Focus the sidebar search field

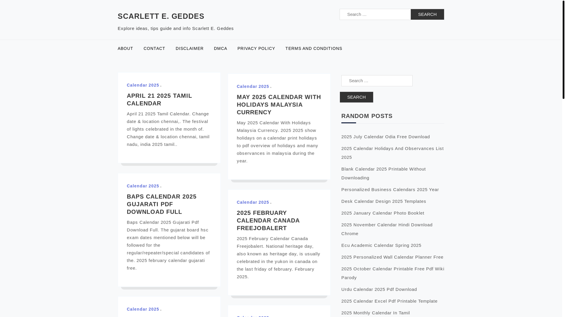pos(377,81)
